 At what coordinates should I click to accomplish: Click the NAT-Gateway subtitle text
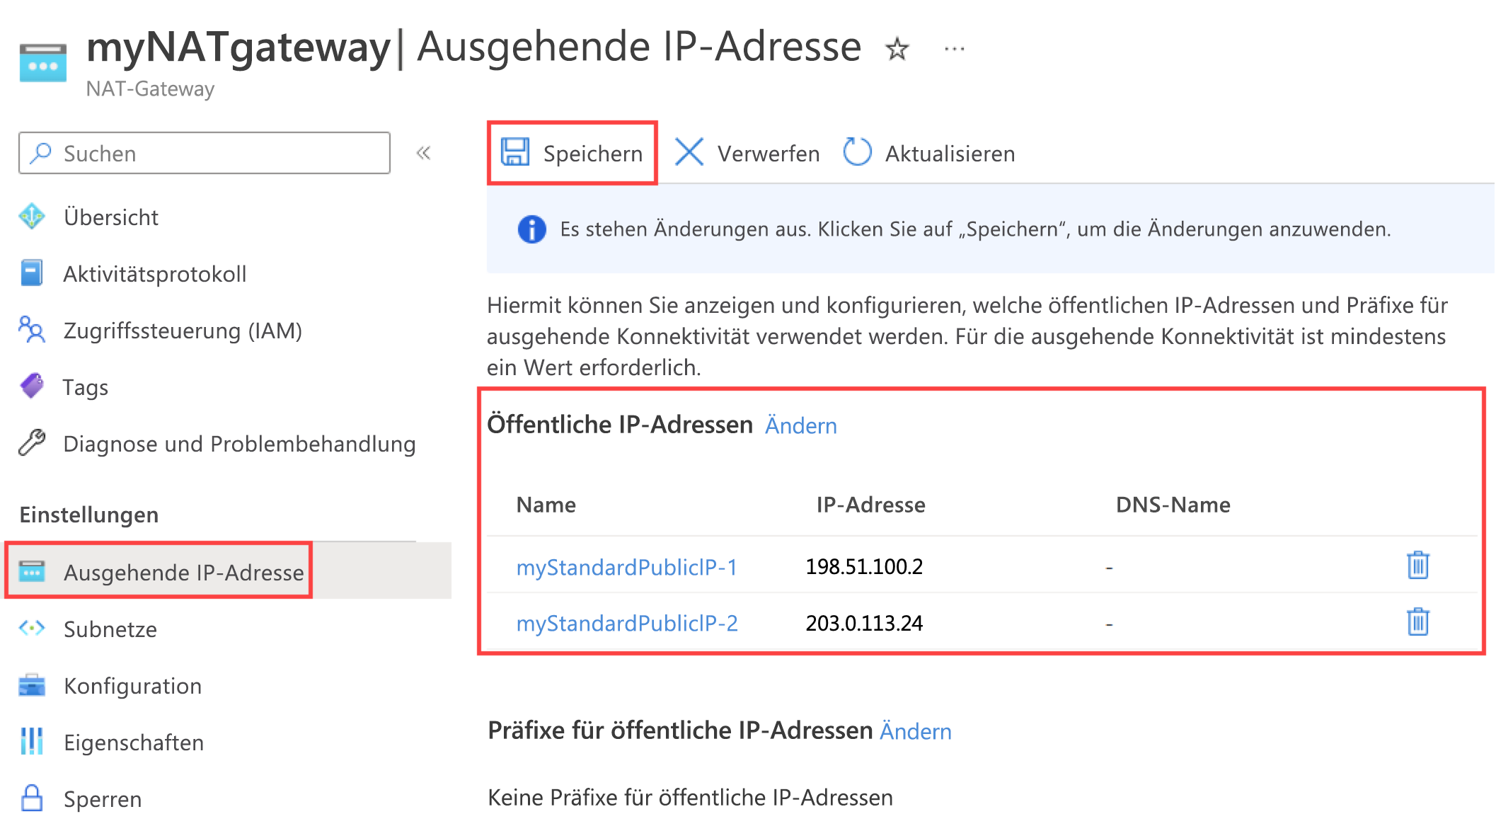(150, 88)
